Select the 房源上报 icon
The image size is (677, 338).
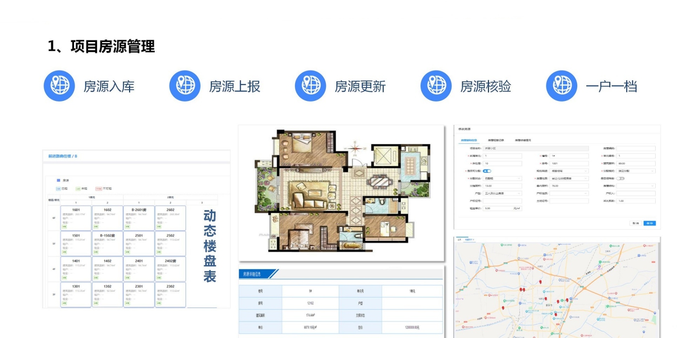(185, 86)
